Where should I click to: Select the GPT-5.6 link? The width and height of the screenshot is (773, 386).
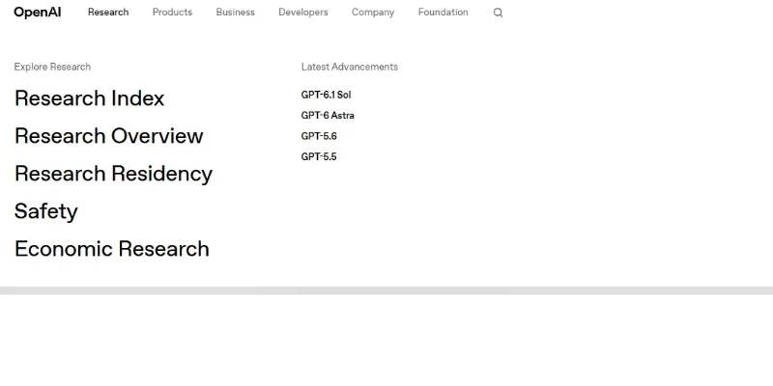(x=319, y=136)
